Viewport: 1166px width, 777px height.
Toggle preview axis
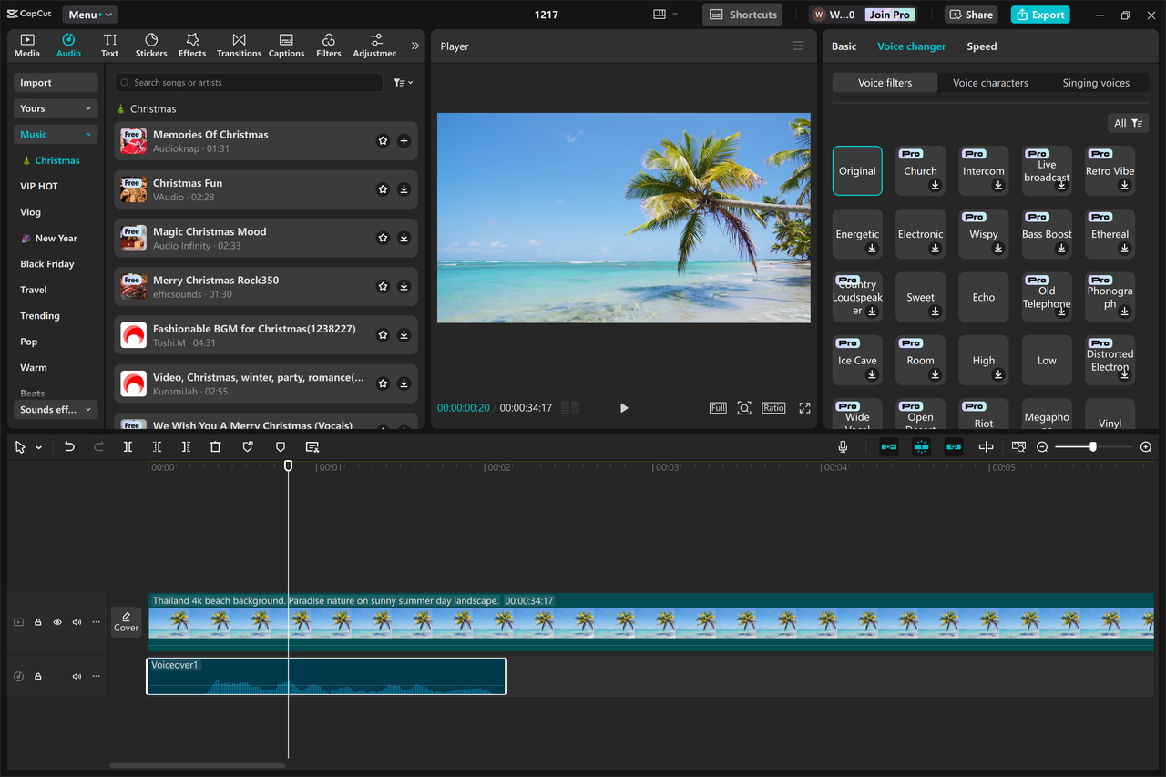(x=986, y=447)
